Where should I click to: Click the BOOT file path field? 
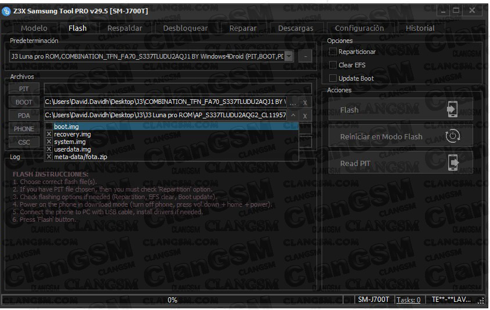(165, 102)
